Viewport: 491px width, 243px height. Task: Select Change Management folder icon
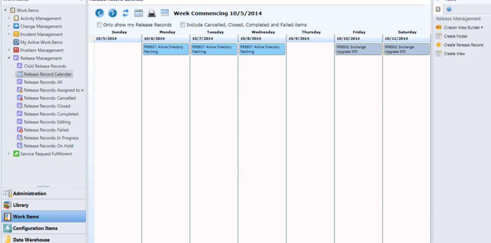[16, 26]
